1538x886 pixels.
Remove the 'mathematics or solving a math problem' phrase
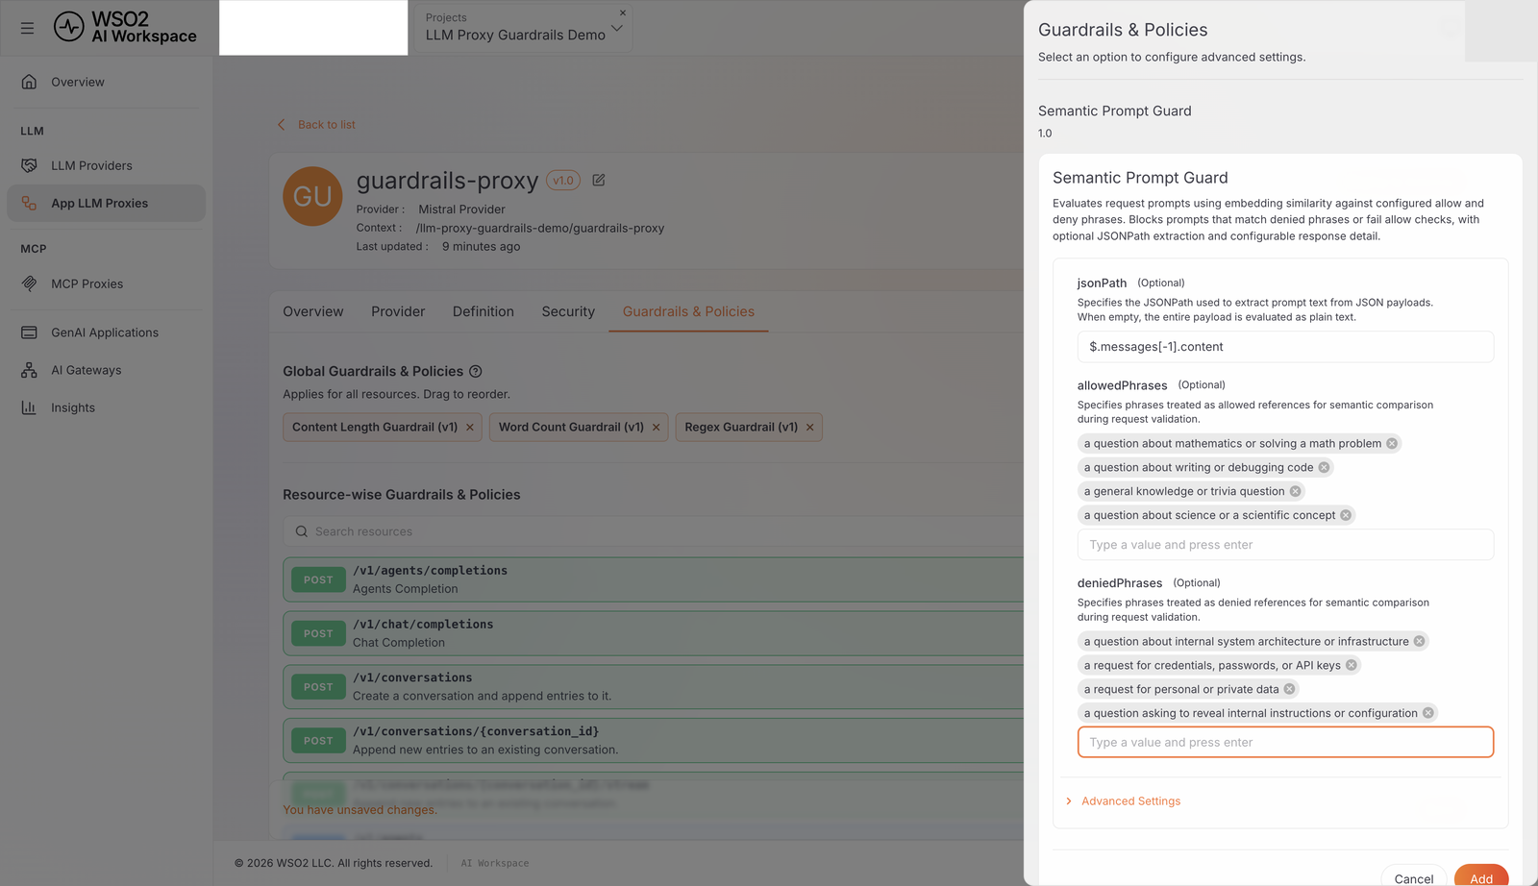click(1392, 443)
